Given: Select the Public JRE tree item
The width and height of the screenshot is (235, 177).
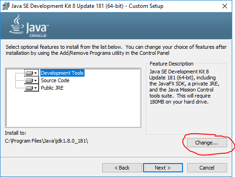Looking at the screenshot, I should (52, 88).
